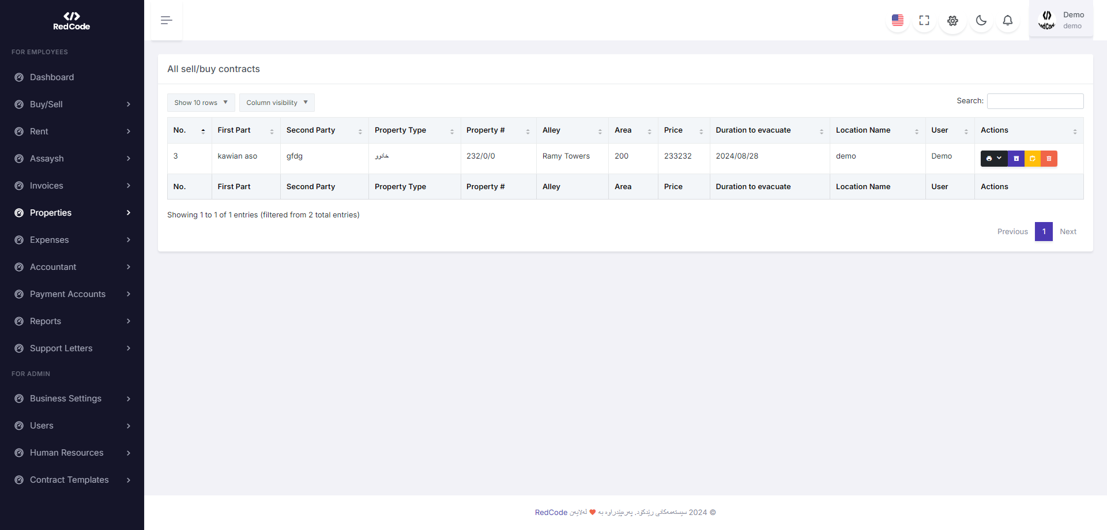Open the notifications bell

click(x=1007, y=21)
